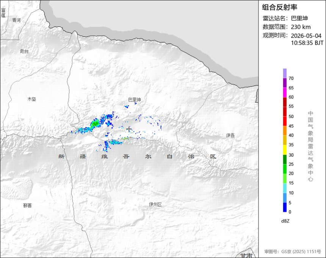This screenshot has height=258, width=326.
Task: Click the 鄯善 map label
Action: tap(27, 205)
